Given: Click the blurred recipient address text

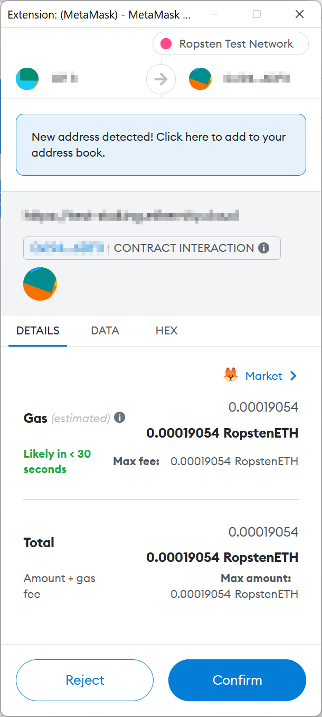Looking at the screenshot, I should [257, 79].
